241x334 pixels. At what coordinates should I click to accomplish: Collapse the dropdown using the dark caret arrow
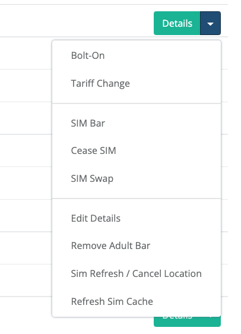pos(210,23)
